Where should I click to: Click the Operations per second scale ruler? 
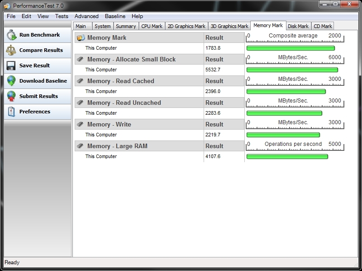(x=295, y=145)
